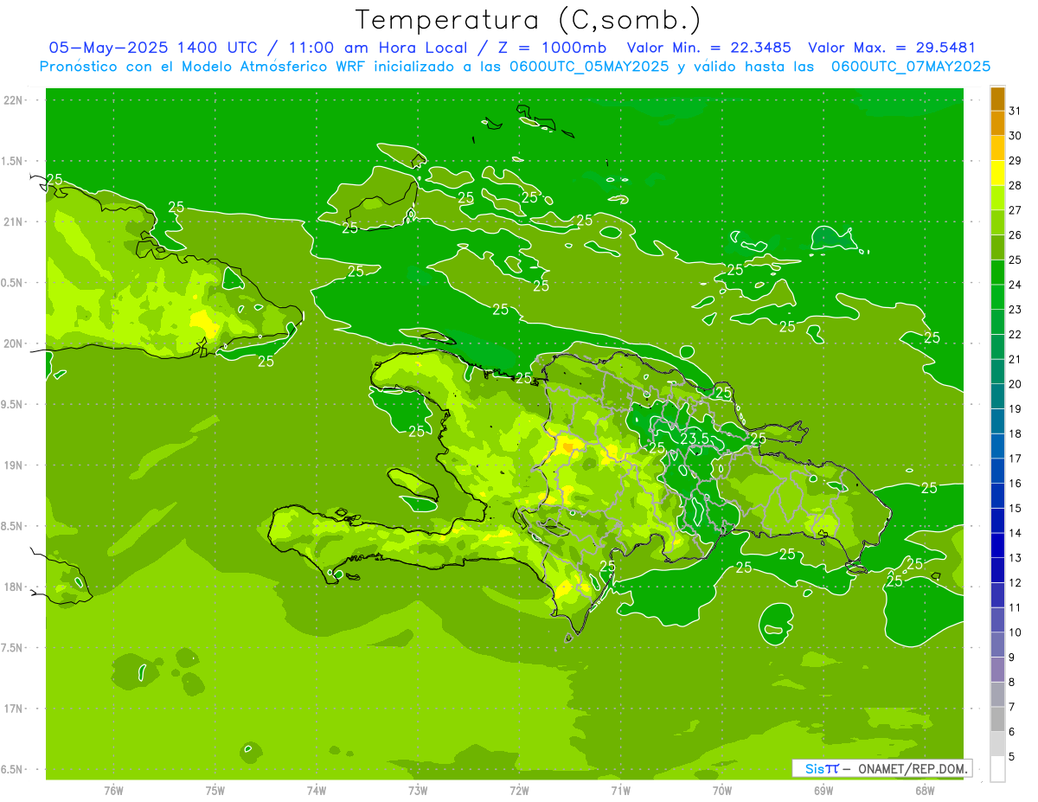
Task: Click the "Temperatura (C,somb.)" map title
Action: 529,20
